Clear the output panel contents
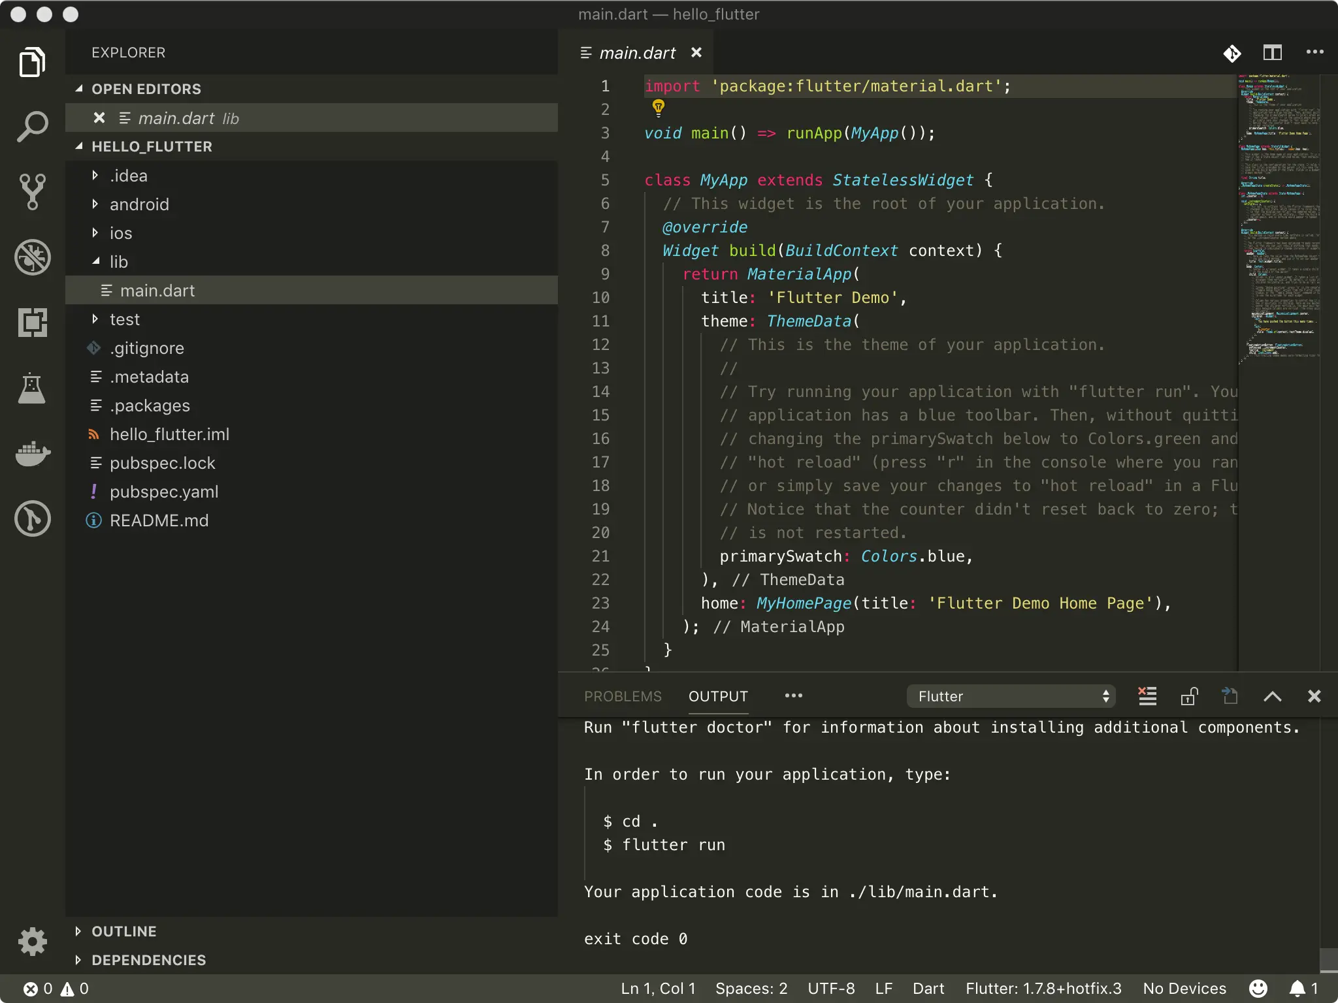Image resolution: width=1338 pixels, height=1003 pixels. click(1147, 696)
